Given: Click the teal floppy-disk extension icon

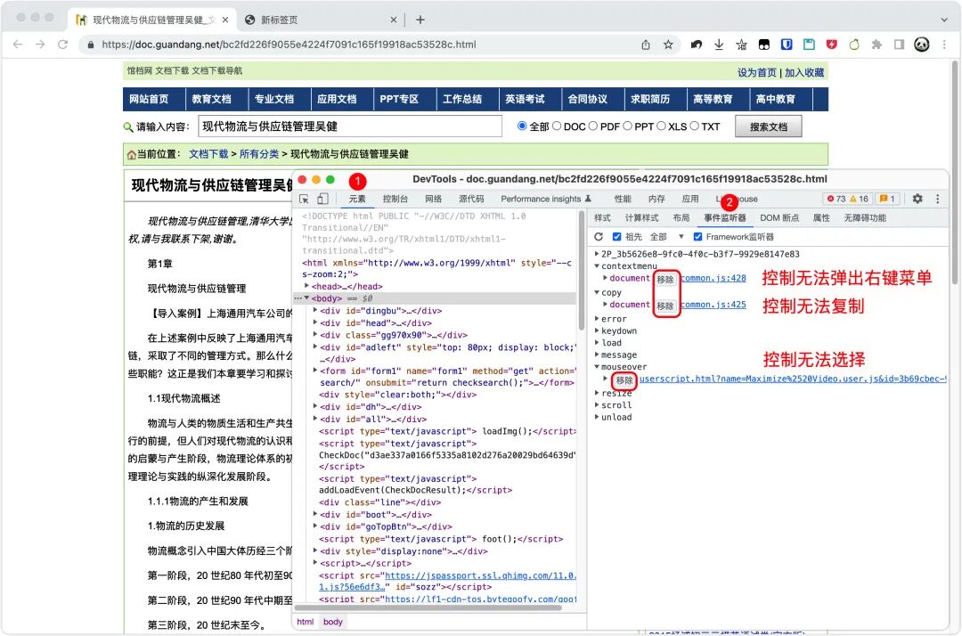Looking at the screenshot, I should tap(809, 45).
